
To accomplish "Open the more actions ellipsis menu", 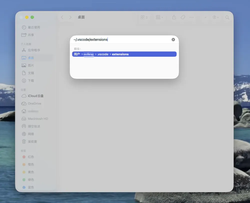I will click(192, 17).
